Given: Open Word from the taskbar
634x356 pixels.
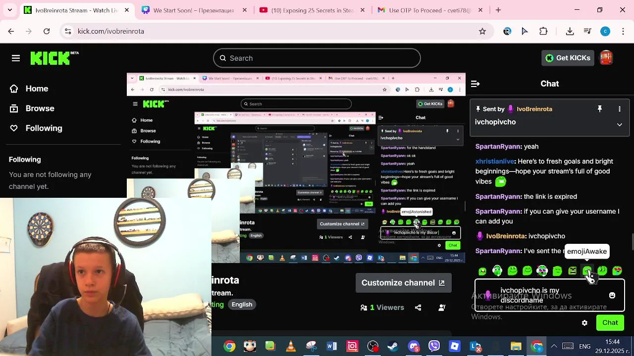Looking at the screenshot, I should (332, 347).
